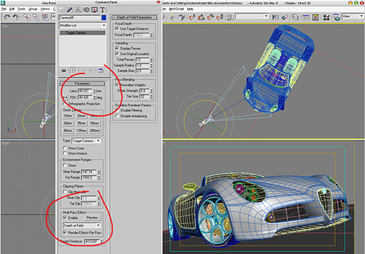365x254 pixels.
Task: Open the Views menu
Action: click(45, 9)
